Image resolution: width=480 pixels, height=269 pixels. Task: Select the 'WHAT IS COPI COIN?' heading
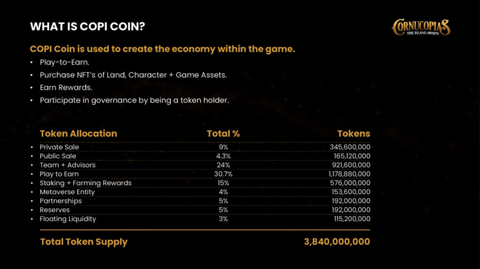(88, 26)
